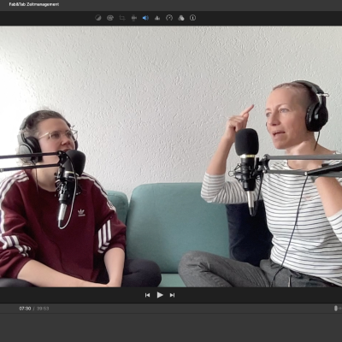This screenshot has width=342, height=342.
Task: Click the 07:30 current timecode
Action: click(x=25, y=309)
